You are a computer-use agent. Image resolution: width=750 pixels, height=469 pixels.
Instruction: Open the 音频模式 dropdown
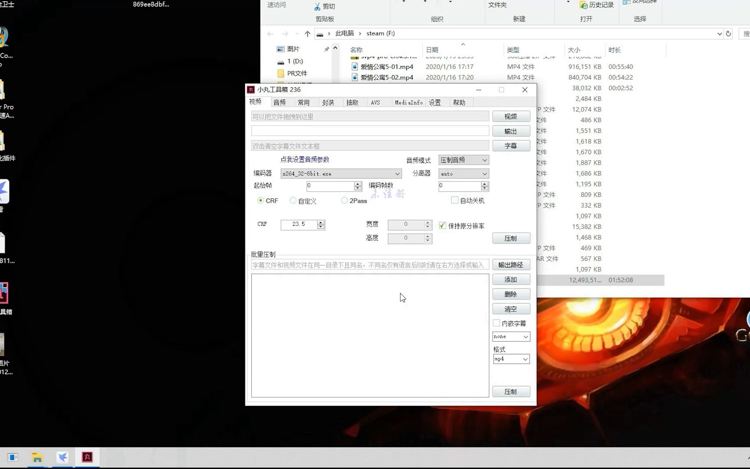tap(464, 160)
